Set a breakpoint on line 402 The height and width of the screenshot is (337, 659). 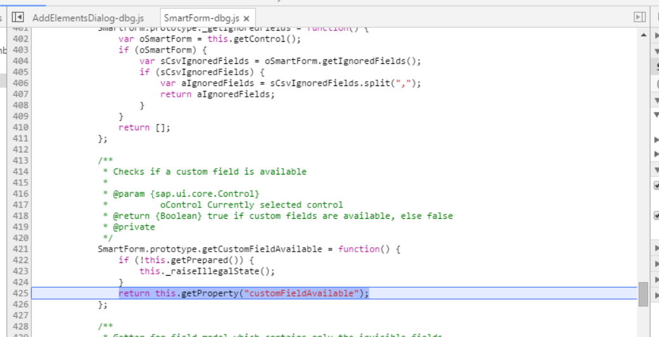point(20,39)
